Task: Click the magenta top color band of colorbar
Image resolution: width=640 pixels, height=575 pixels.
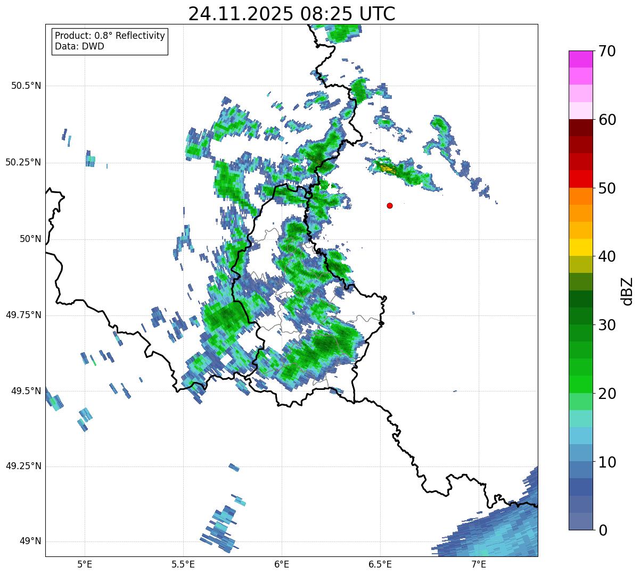Action: [581, 59]
